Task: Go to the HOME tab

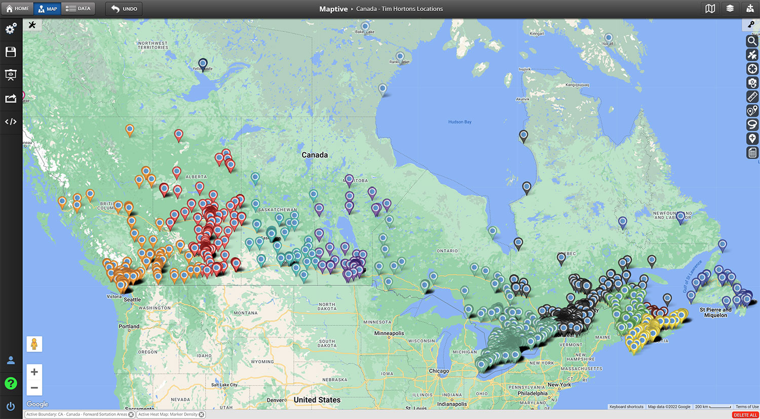Action: (x=17, y=8)
